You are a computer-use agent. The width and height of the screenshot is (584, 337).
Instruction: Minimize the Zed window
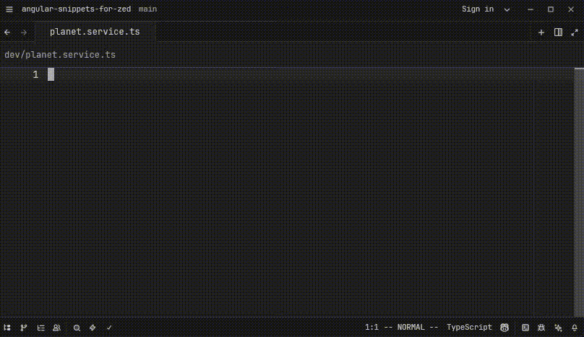[531, 9]
